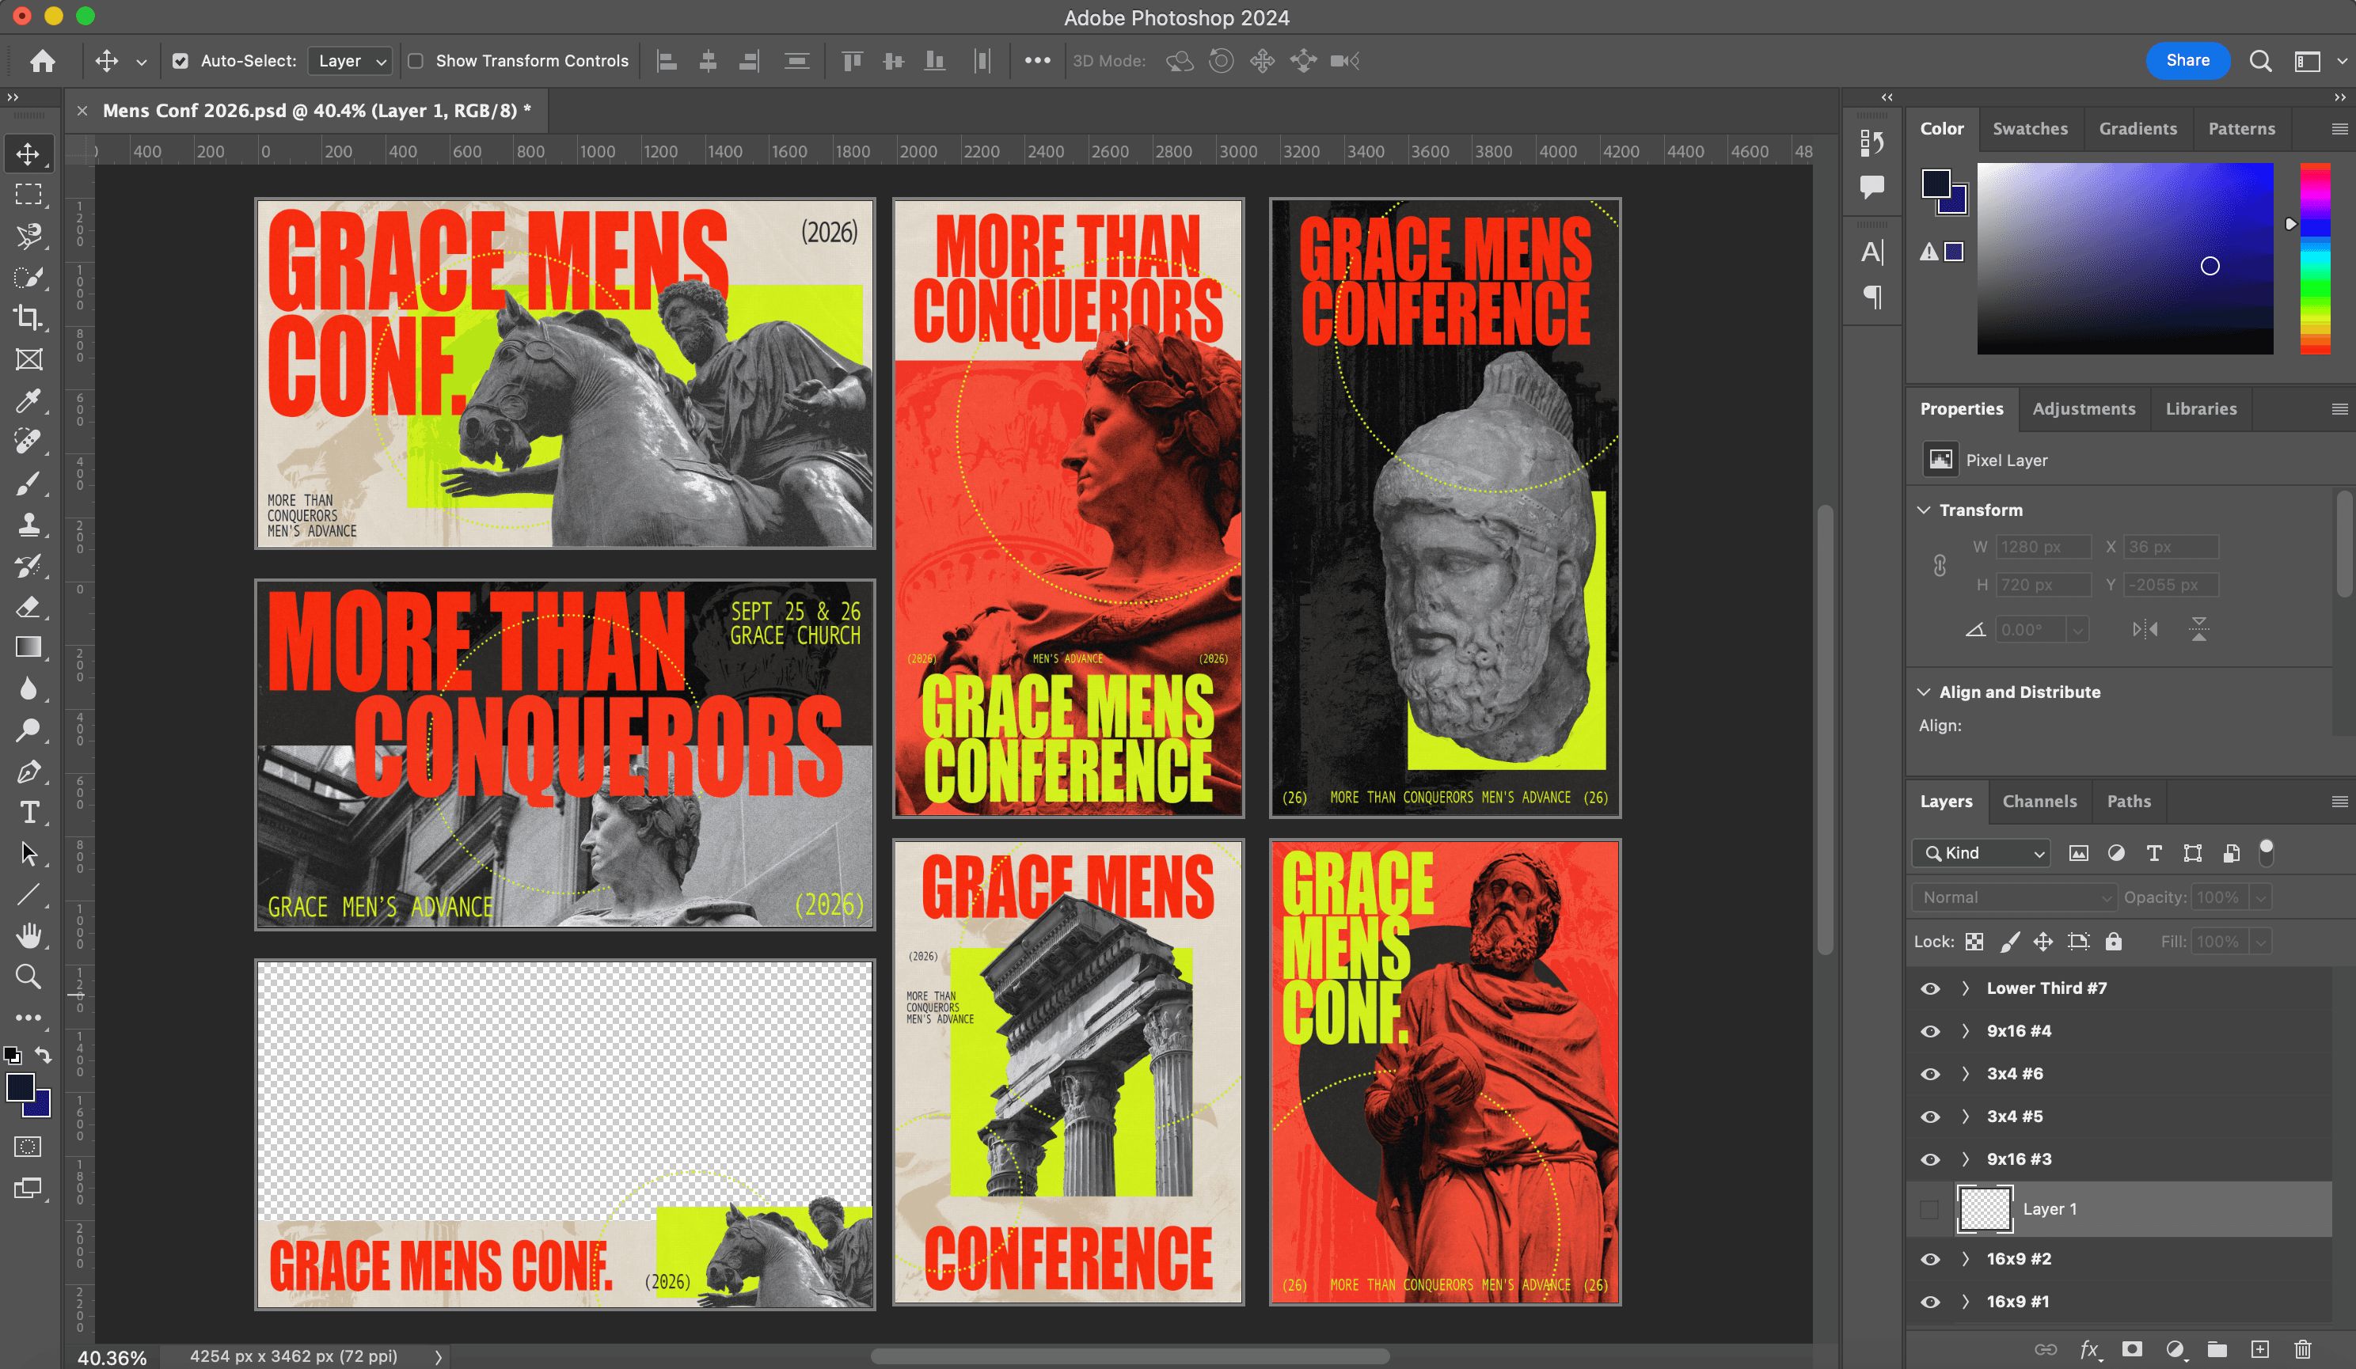Viewport: 2356px width, 1369px height.
Task: Hide the 16x9 #2 group
Action: pyautogui.click(x=1929, y=1260)
